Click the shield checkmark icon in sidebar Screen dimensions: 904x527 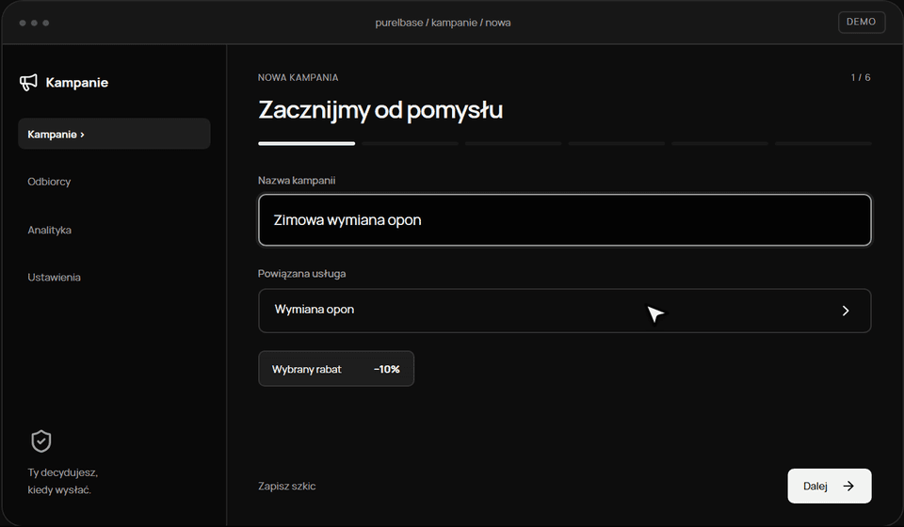click(40, 441)
